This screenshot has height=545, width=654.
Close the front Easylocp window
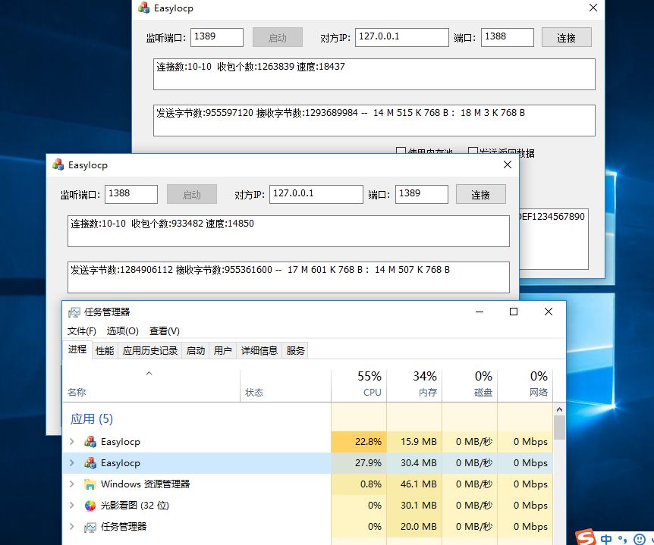[508, 164]
